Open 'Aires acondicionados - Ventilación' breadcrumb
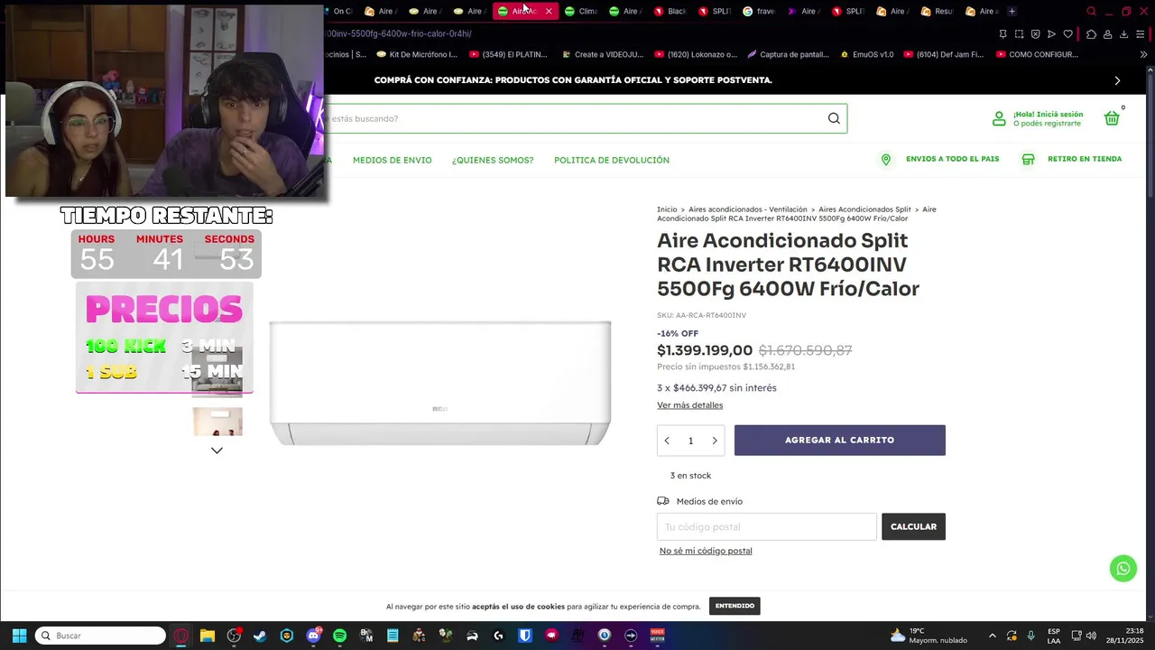The width and height of the screenshot is (1155, 650). 748,209
